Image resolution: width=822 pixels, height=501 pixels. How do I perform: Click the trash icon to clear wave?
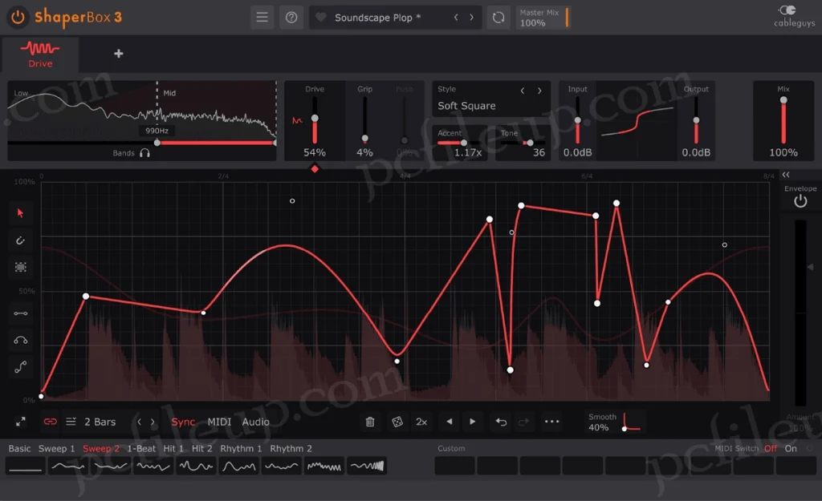370,422
